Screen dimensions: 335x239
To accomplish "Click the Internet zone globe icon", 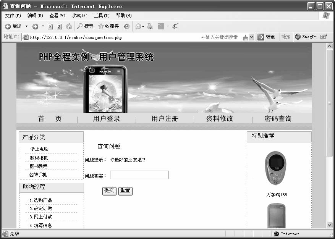I will (276, 234).
